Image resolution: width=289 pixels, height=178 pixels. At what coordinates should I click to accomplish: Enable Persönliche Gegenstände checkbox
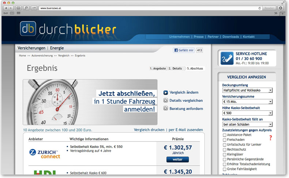click(224, 159)
